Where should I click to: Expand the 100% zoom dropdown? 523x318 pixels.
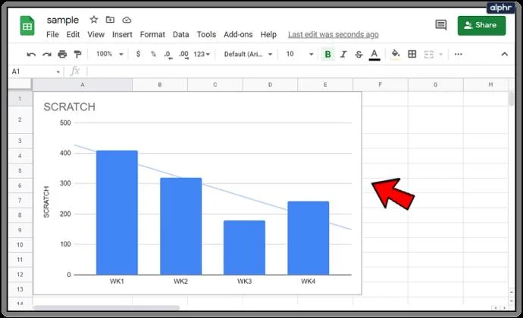(x=110, y=54)
